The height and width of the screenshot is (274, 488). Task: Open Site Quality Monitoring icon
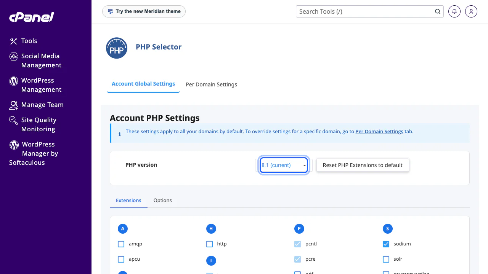(x=14, y=121)
